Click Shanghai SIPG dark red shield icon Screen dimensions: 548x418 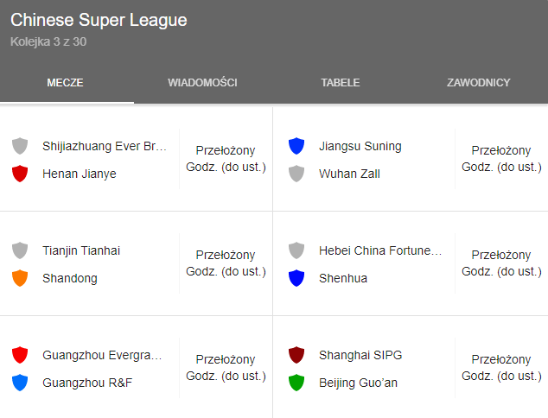pos(296,355)
